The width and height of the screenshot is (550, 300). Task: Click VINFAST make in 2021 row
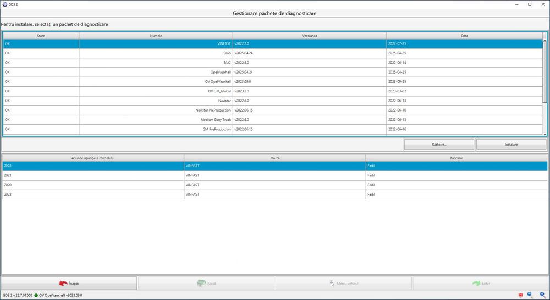(x=274, y=175)
